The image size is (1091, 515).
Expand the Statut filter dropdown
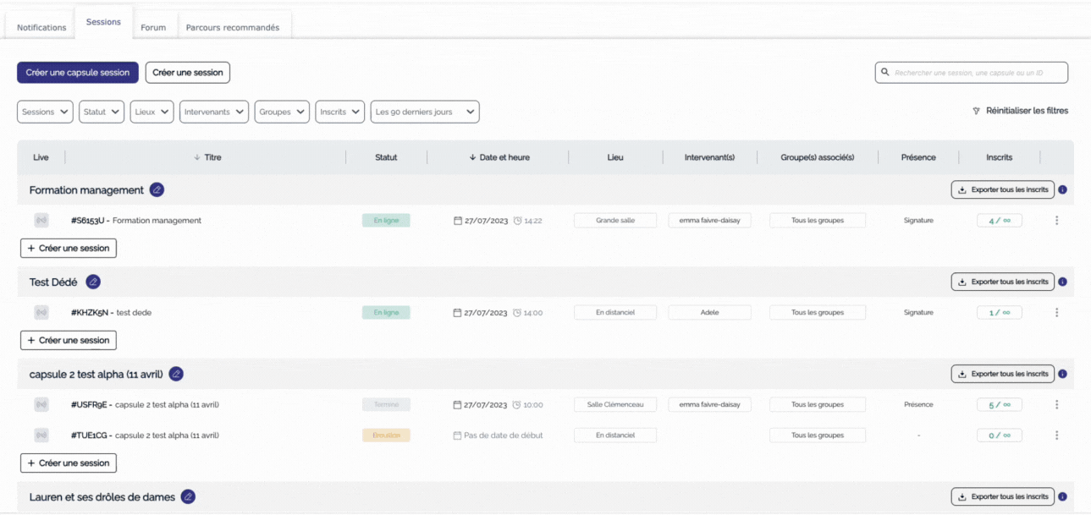pyautogui.click(x=102, y=112)
